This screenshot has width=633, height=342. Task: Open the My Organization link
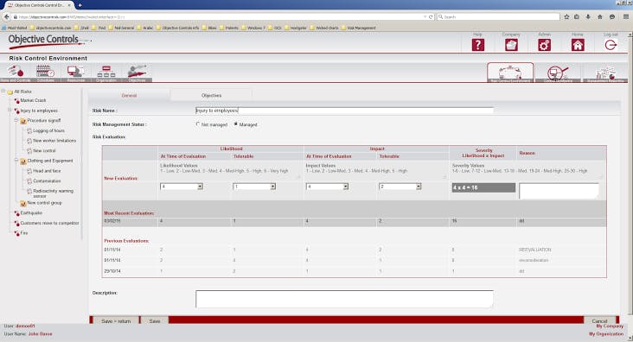coord(606,334)
